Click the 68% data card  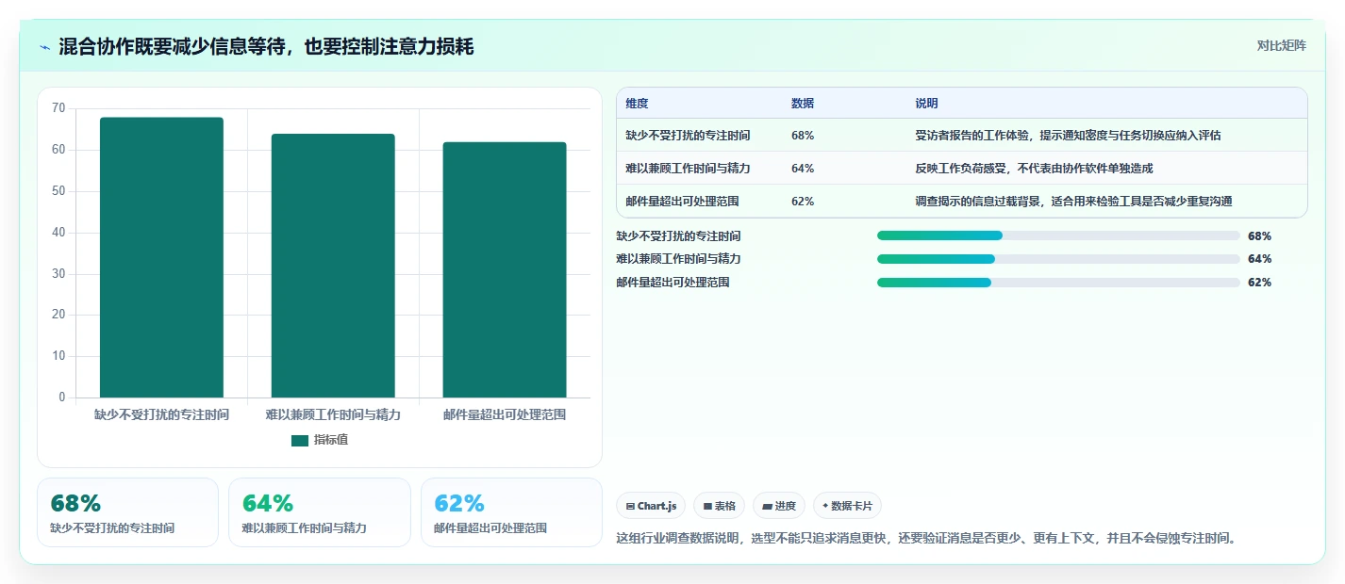(x=127, y=512)
